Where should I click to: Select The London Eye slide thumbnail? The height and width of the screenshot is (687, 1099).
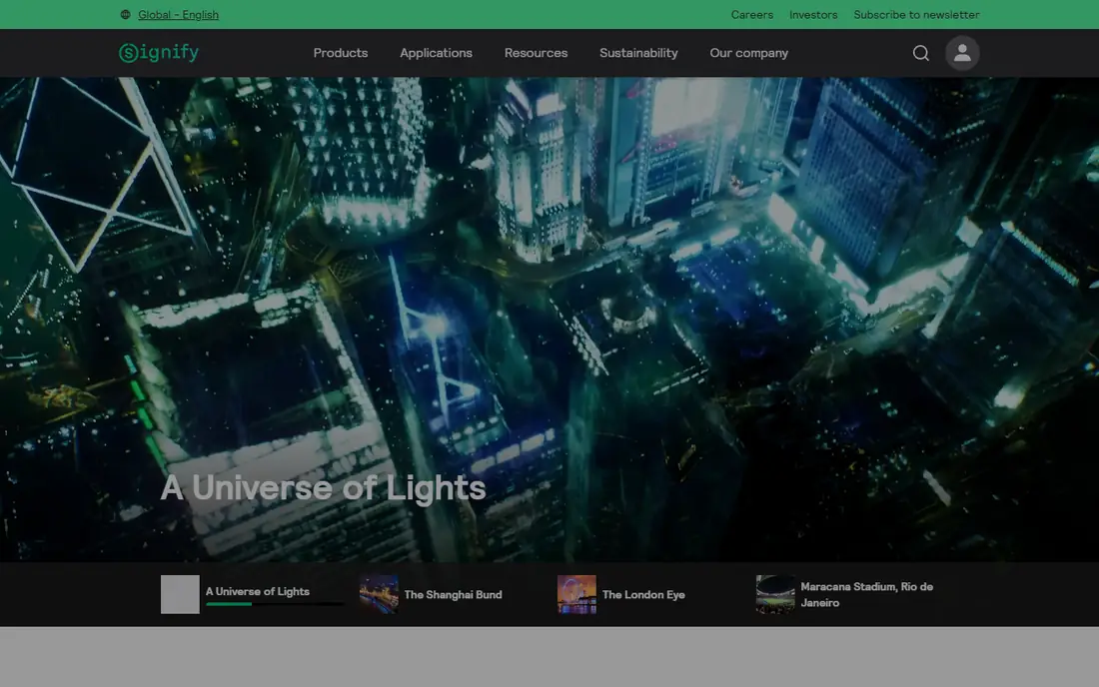click(576, 594)
